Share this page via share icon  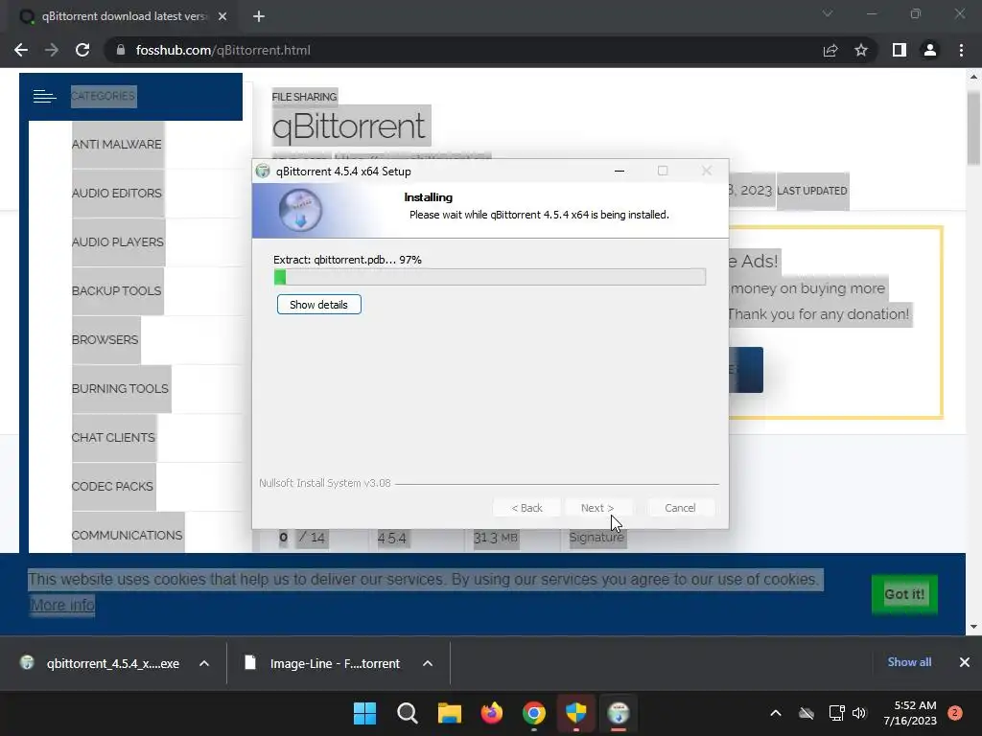(x=830, y=50)
